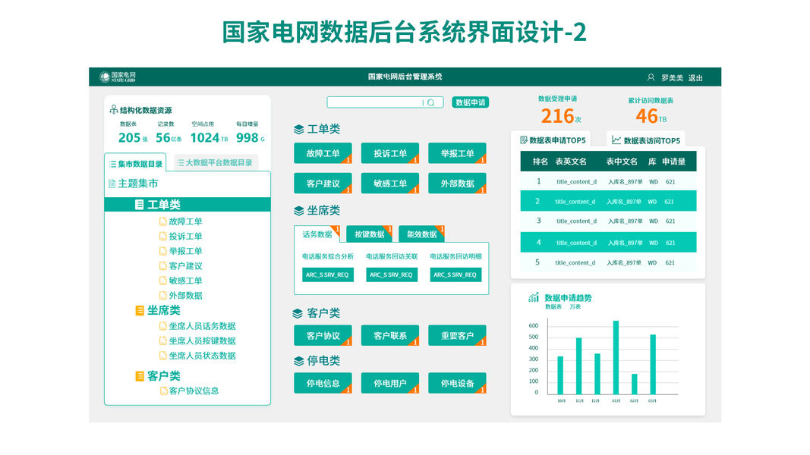810x455 pixels.
Task: Open the 客户建议 button
Action: (x=323, y=183)
